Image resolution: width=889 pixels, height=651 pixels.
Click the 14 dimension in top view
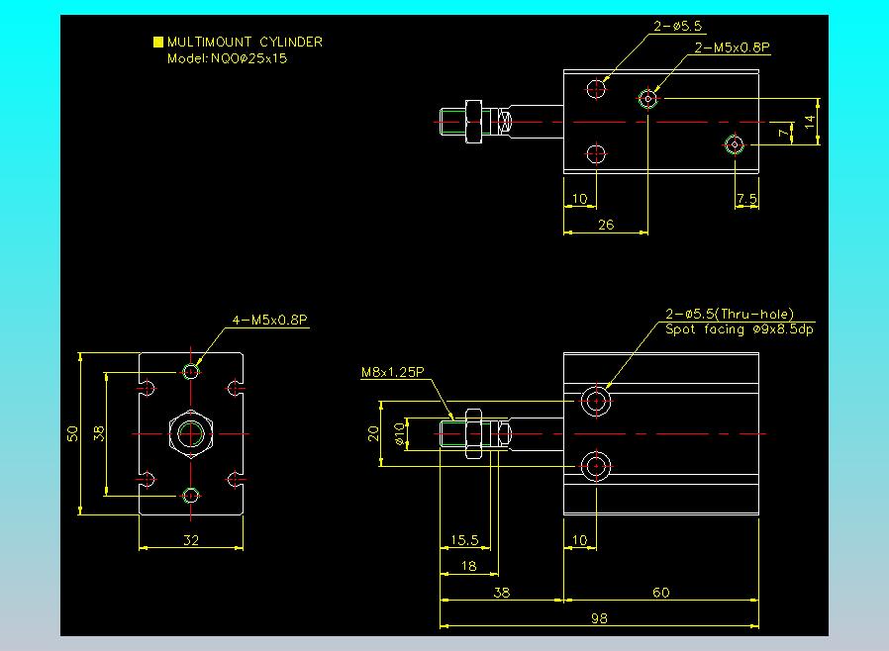pyautogui.click(x=810, y=122)
